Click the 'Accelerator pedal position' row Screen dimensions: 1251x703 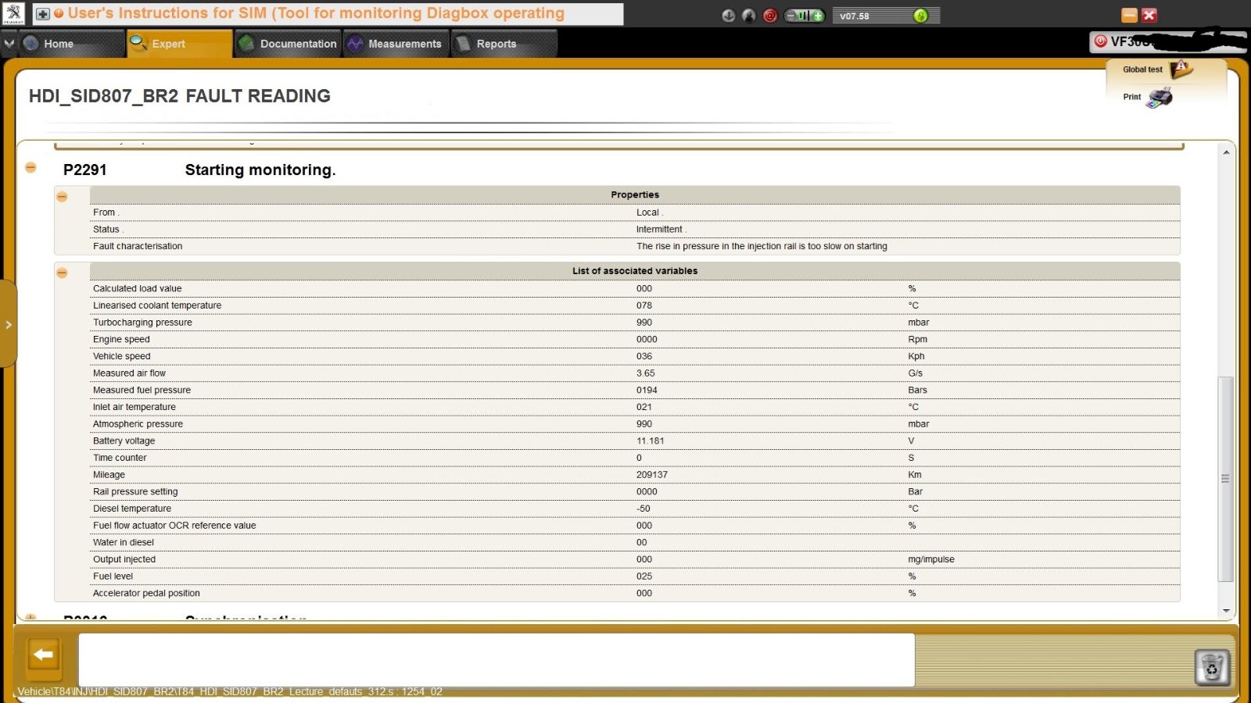pos(635,594)
